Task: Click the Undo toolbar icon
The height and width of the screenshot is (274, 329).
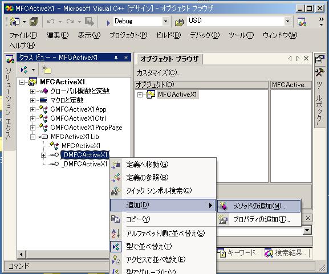Action: 51,22
